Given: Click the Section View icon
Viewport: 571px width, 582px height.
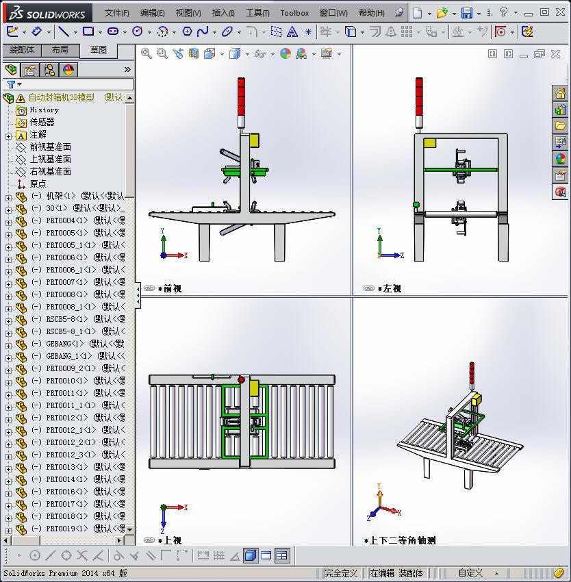Looking at the screenshot, I should click(x=194, y=54).
